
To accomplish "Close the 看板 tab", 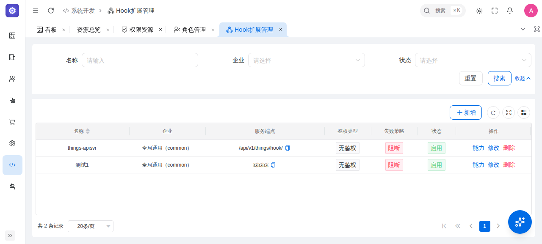I will [64, 30].
